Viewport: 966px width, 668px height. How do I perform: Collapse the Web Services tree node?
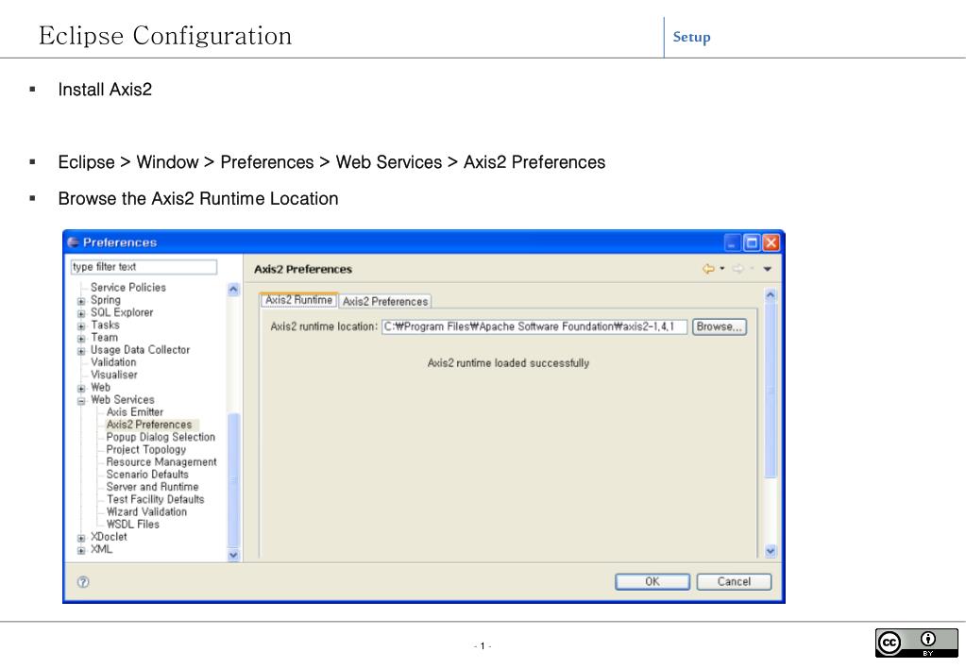(81, 401)
